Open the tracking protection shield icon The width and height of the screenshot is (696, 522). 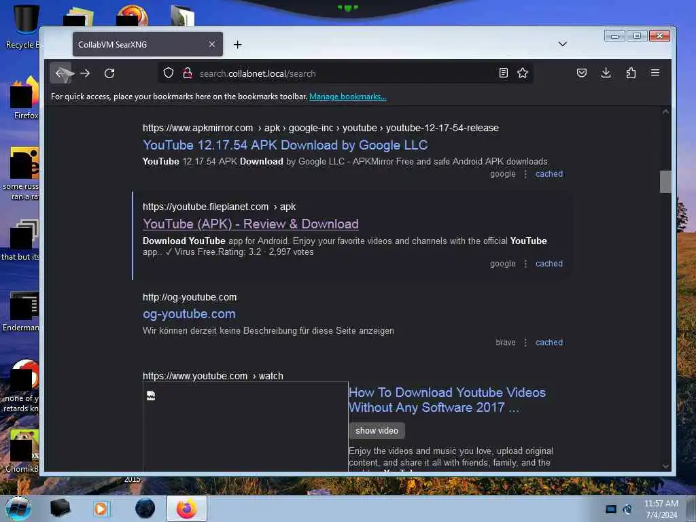(169, 73)
